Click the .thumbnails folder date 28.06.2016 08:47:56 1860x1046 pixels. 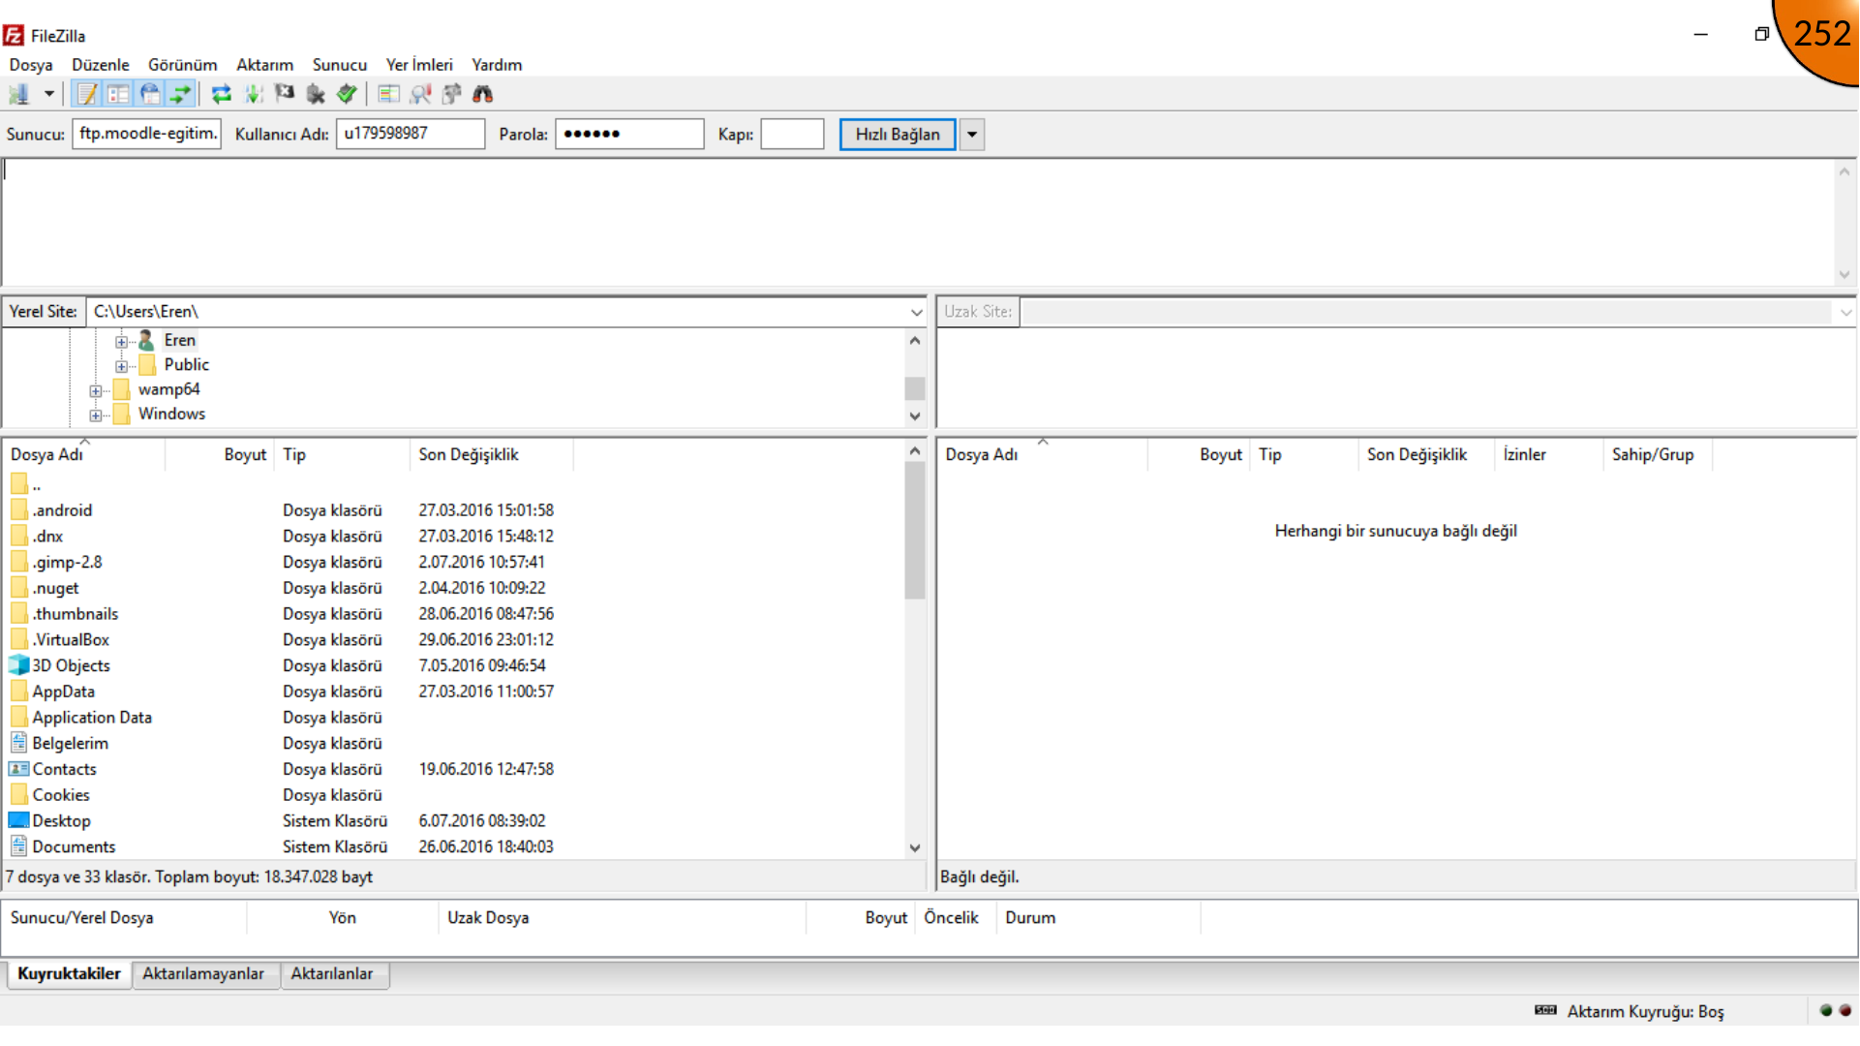click(486, 614)
